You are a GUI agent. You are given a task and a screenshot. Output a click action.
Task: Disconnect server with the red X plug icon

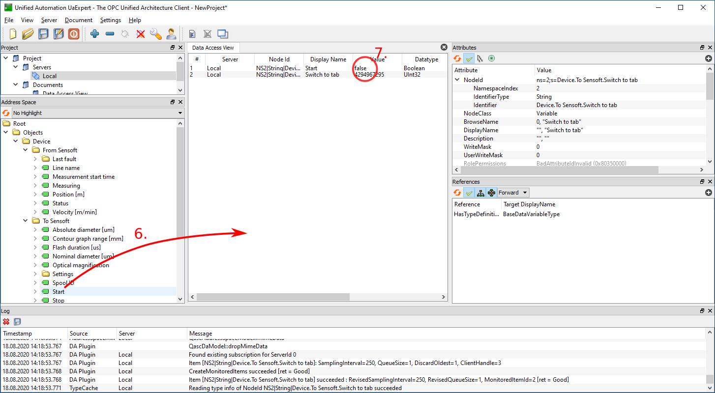(141, 34)
